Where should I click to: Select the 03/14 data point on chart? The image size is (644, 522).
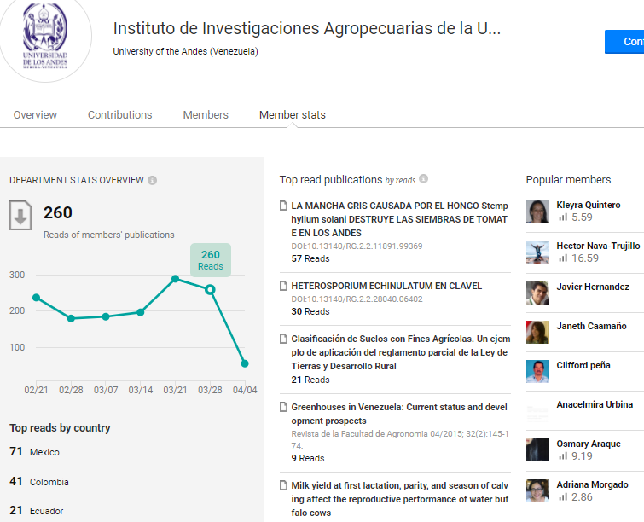(141, 312)
